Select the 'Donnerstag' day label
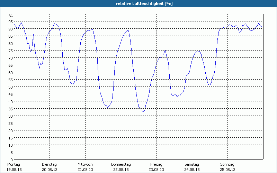Viewport: 277px width, 173px height. pyautogui.click(x=121, y=165)
